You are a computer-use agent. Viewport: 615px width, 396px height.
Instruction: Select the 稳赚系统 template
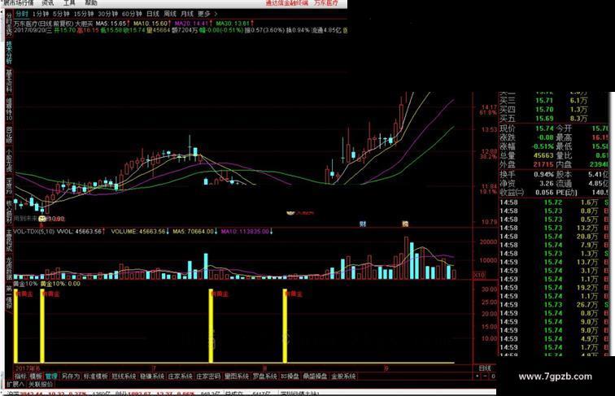pos(152,376)
